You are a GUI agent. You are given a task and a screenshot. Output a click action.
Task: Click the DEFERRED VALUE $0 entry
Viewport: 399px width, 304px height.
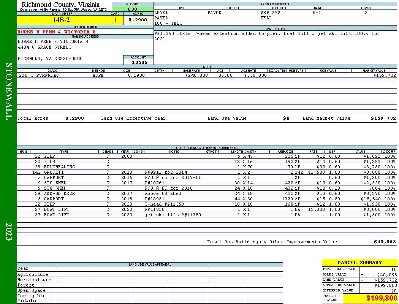click(x=394, y=291)
